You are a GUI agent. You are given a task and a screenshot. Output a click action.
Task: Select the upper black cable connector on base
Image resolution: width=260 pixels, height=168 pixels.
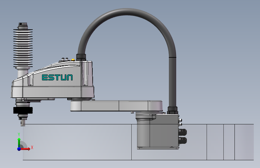[x=183, y=132]
